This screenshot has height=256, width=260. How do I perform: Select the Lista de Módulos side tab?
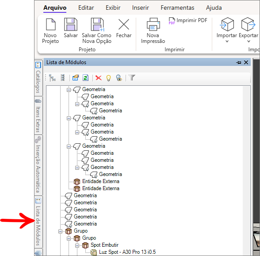(x=38, y=222)
